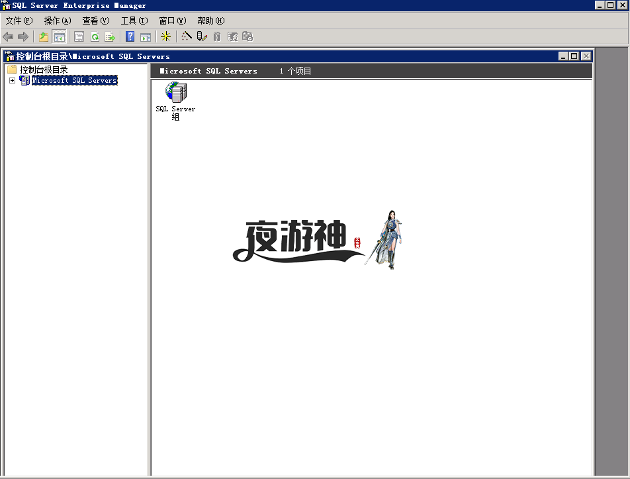The image size is (630, 479).
Task: Click the Refresh toolbar icon
Action: pos(95,36)
